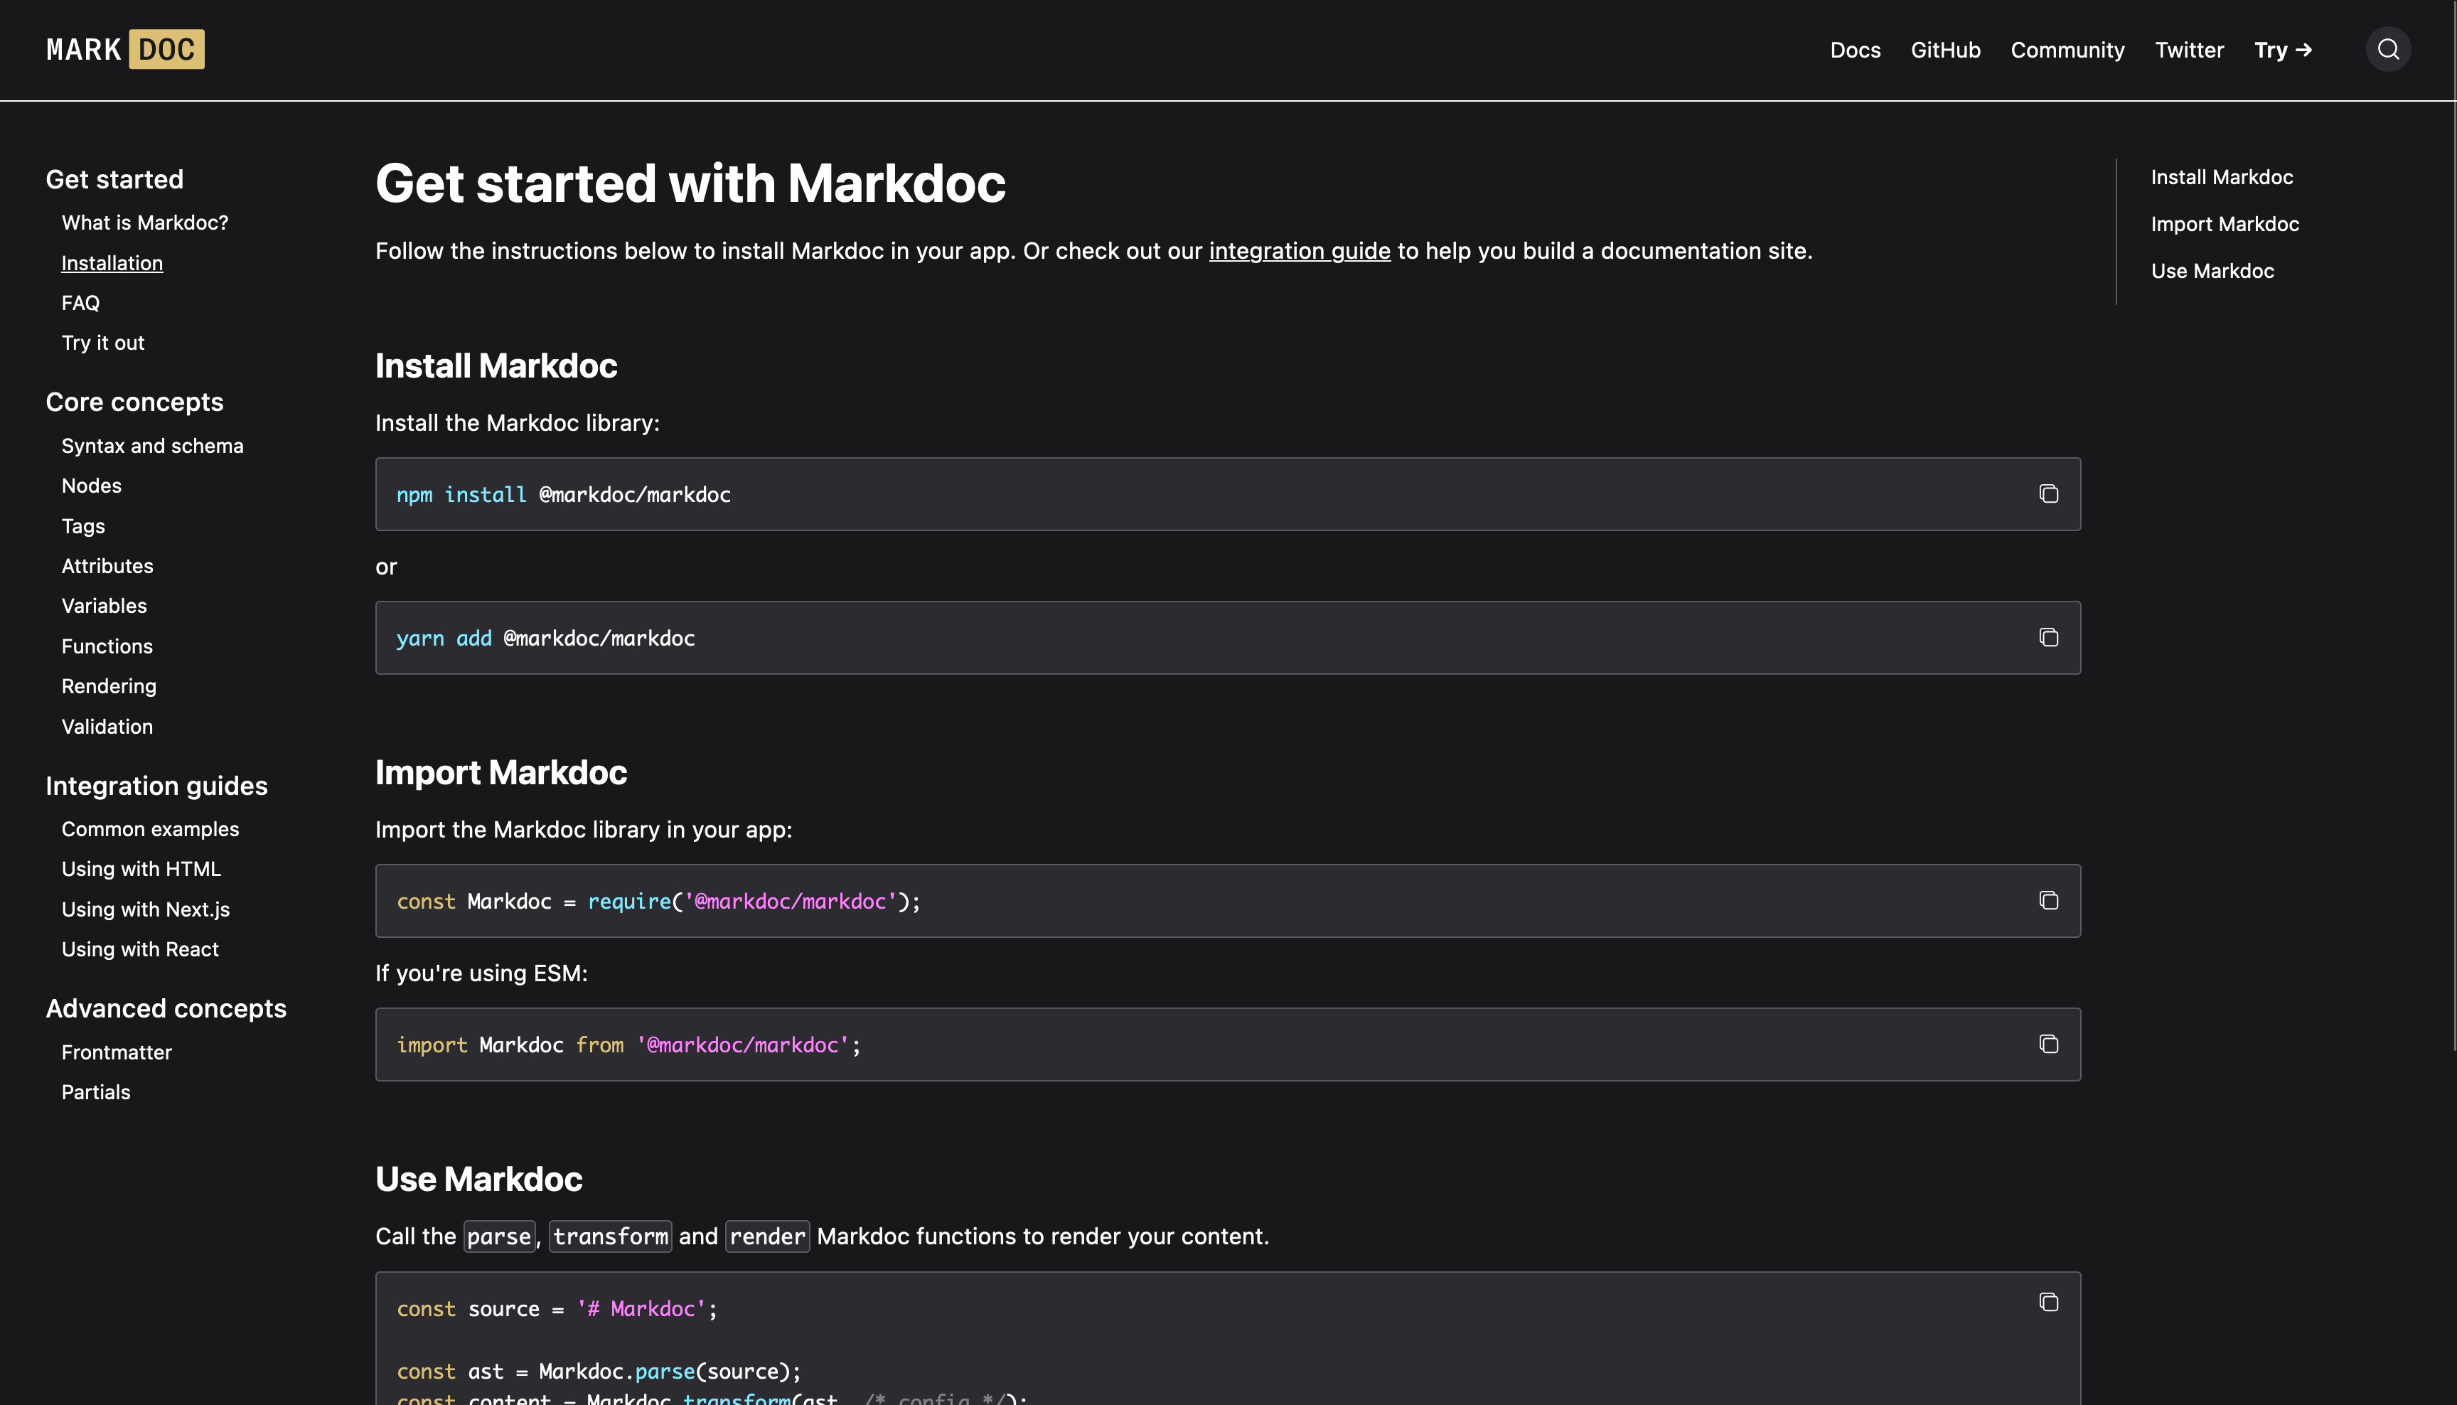Copy the Use Markdoc source code block

[2048, 1303]
